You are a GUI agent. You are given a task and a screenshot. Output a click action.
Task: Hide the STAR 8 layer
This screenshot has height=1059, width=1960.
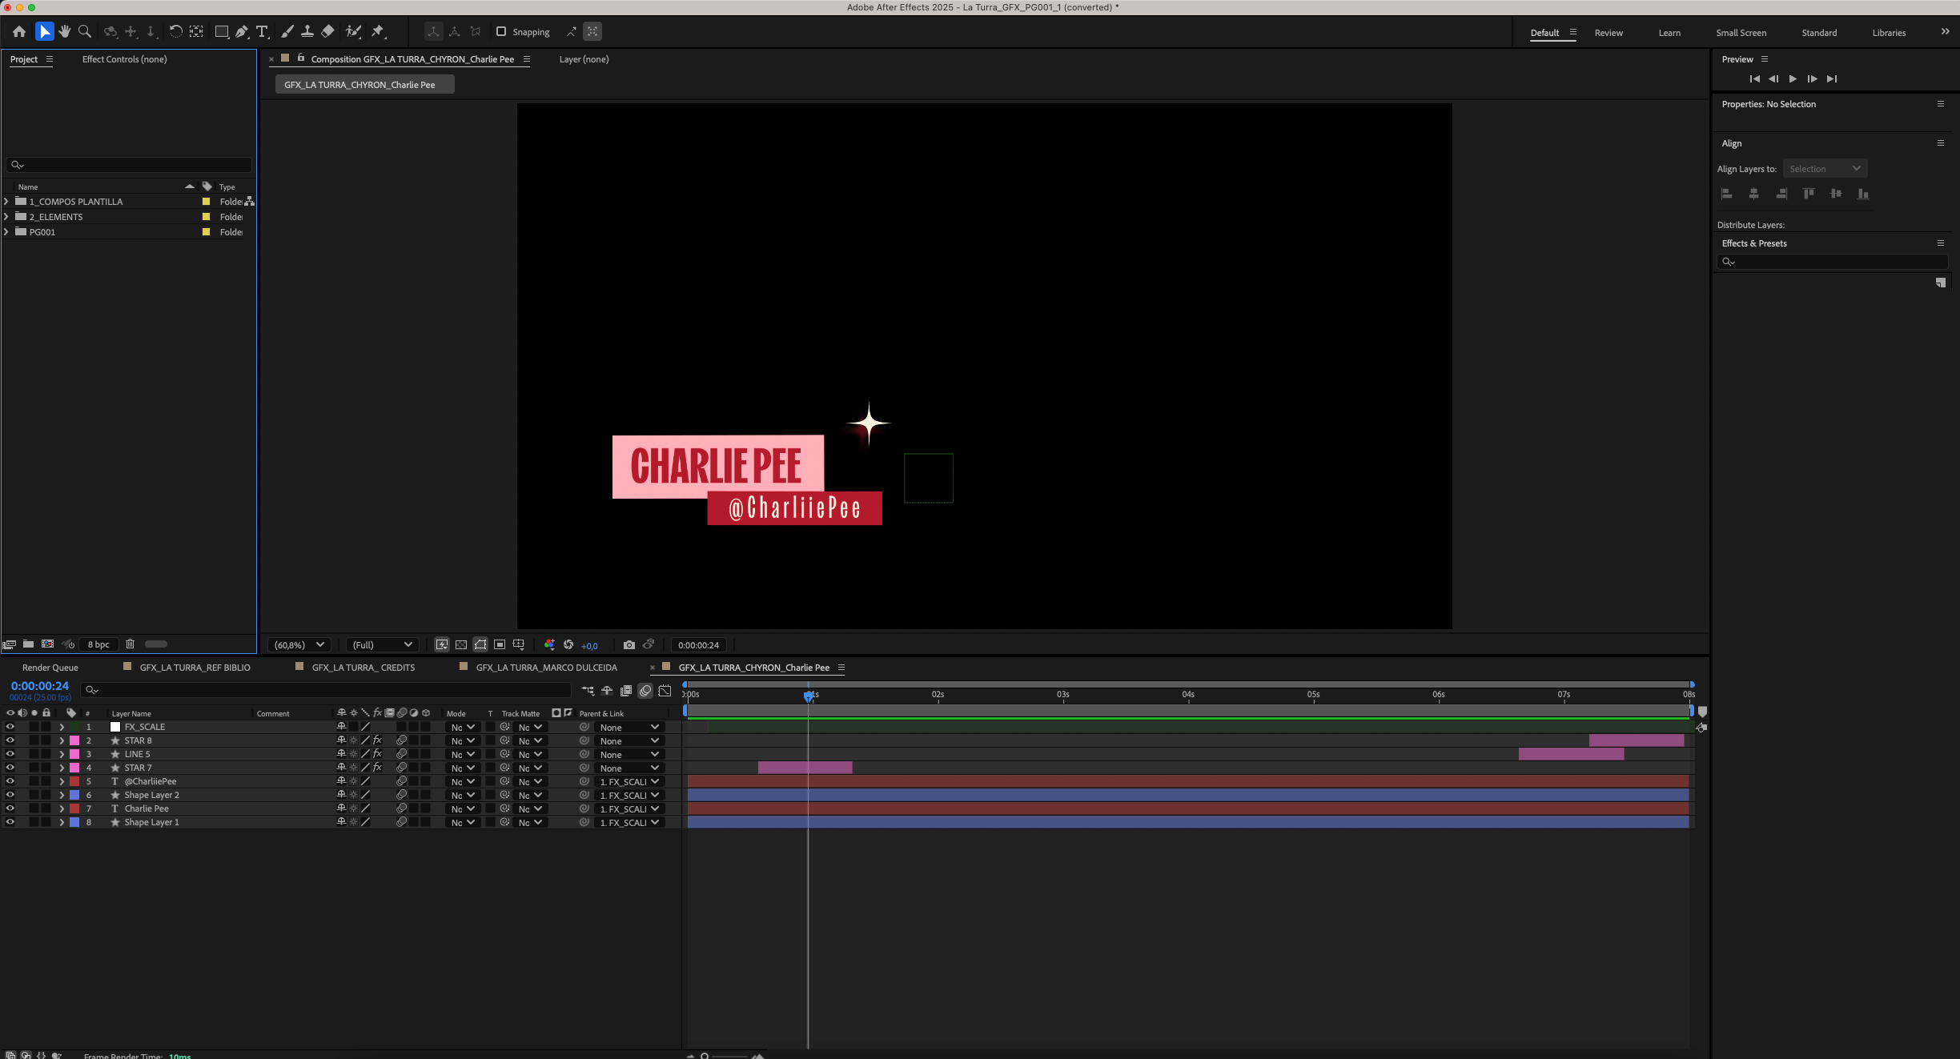(10, 740)
